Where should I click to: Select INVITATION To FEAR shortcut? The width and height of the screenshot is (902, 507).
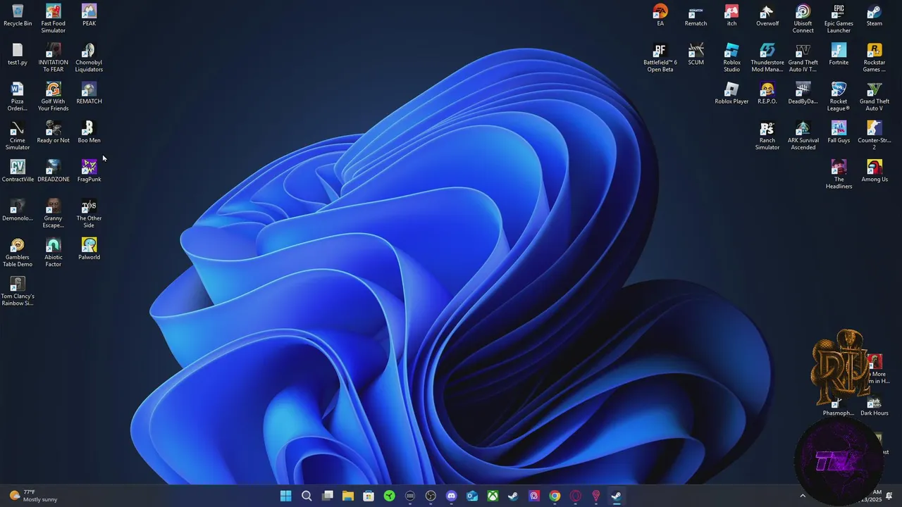point(54,58)
